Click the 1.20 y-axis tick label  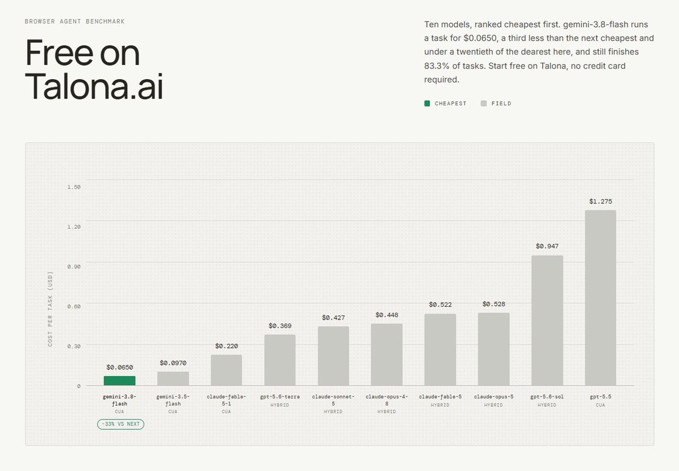74,227
